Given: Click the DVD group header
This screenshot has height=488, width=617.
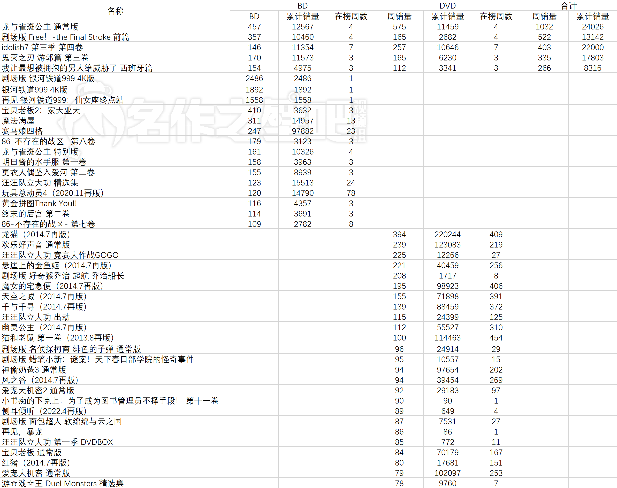Looking at the screenshot, I should (447, 6).
